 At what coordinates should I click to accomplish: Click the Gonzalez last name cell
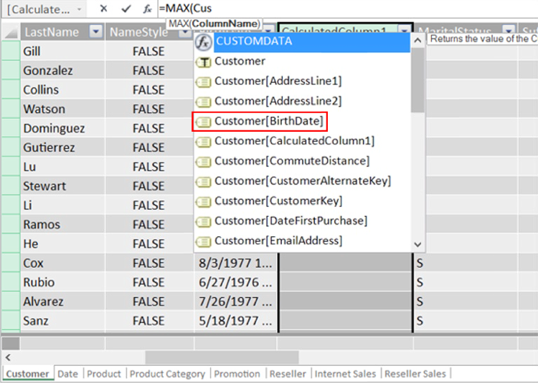pyautogui.click(x=62, y=70)
